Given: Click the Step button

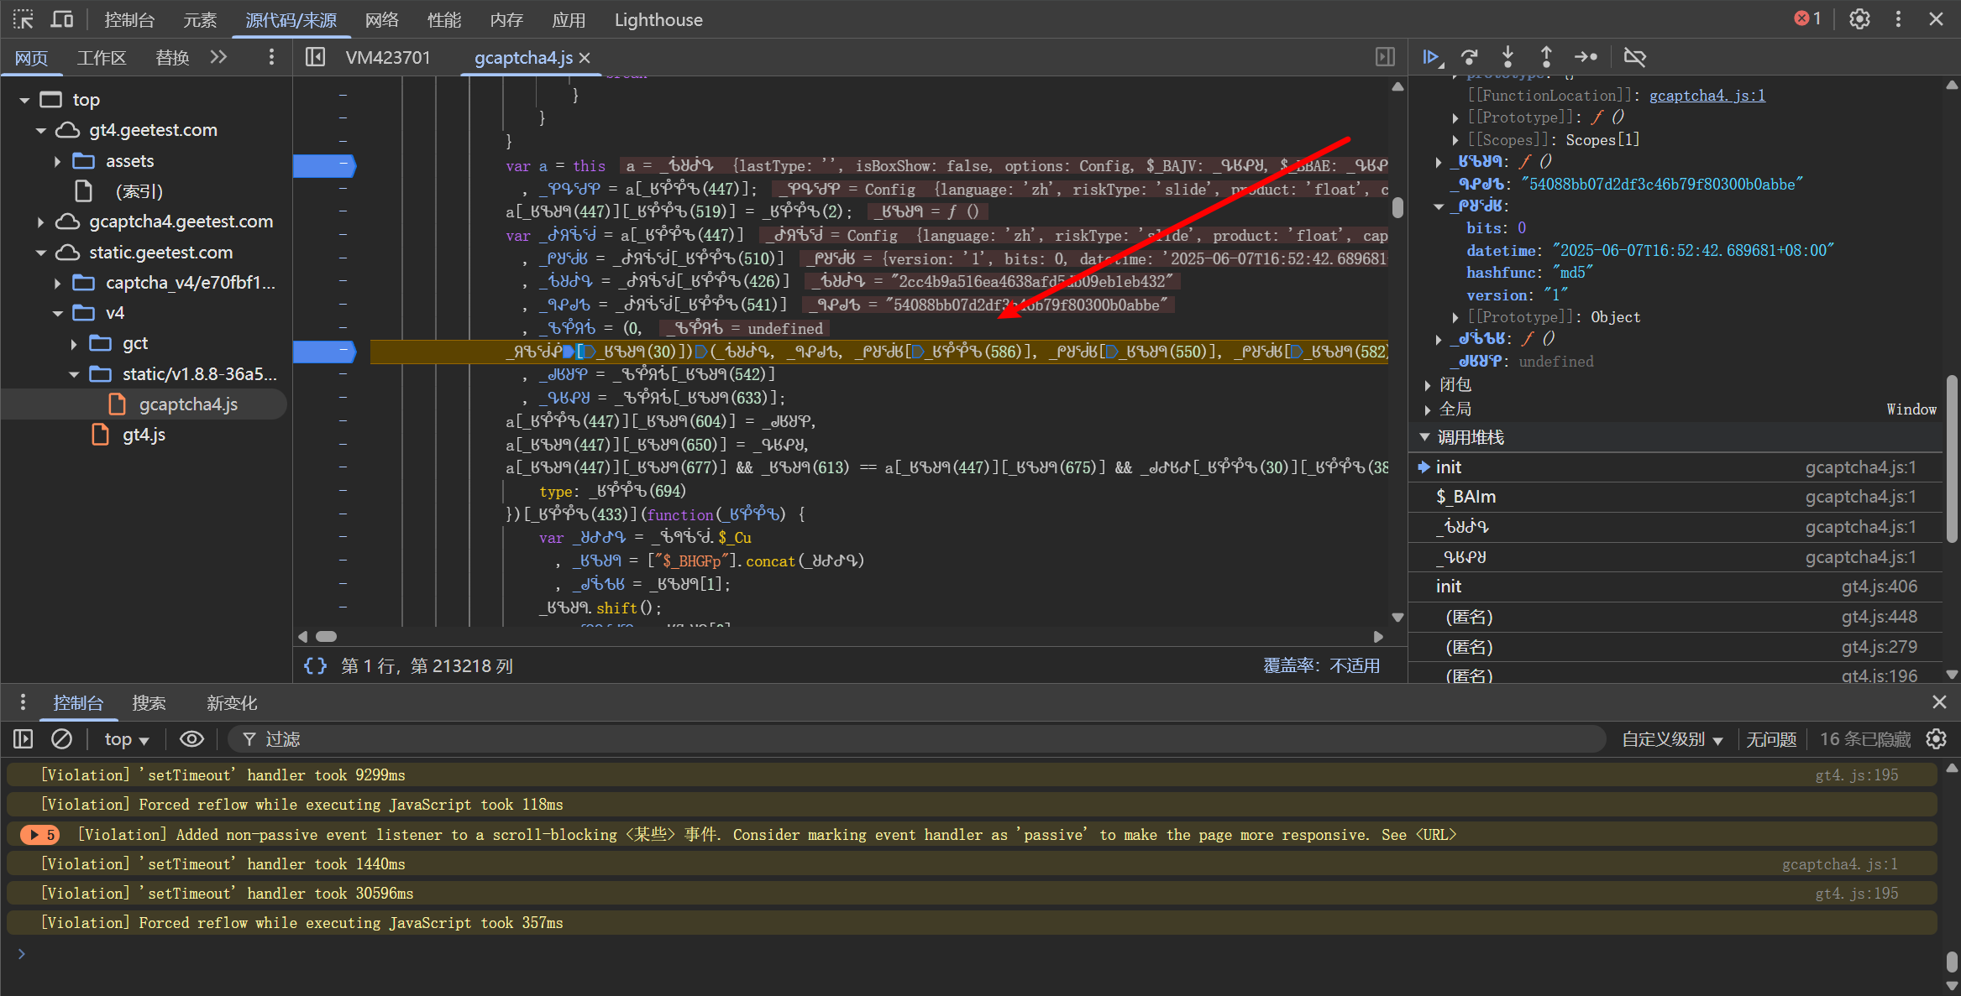Looking at the screenshot, I should pos(1586,57).
